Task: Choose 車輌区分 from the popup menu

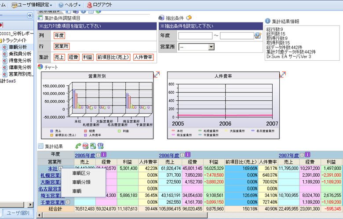Action: 81,173
